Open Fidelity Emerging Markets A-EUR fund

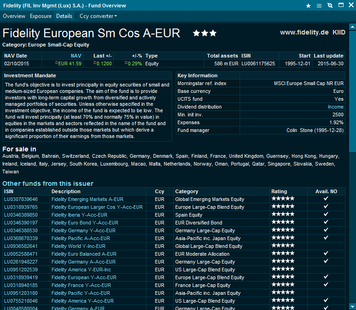point(87,200)
